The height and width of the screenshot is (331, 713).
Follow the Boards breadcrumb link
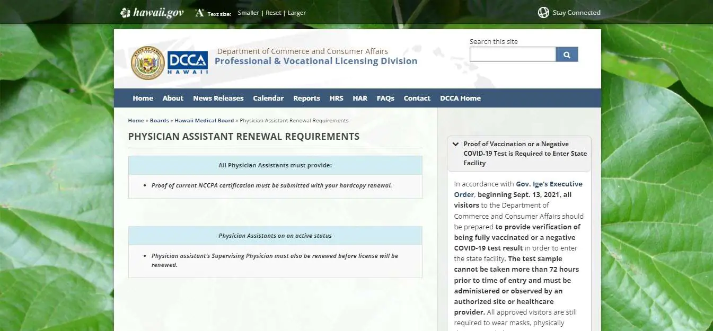[159, 121]
